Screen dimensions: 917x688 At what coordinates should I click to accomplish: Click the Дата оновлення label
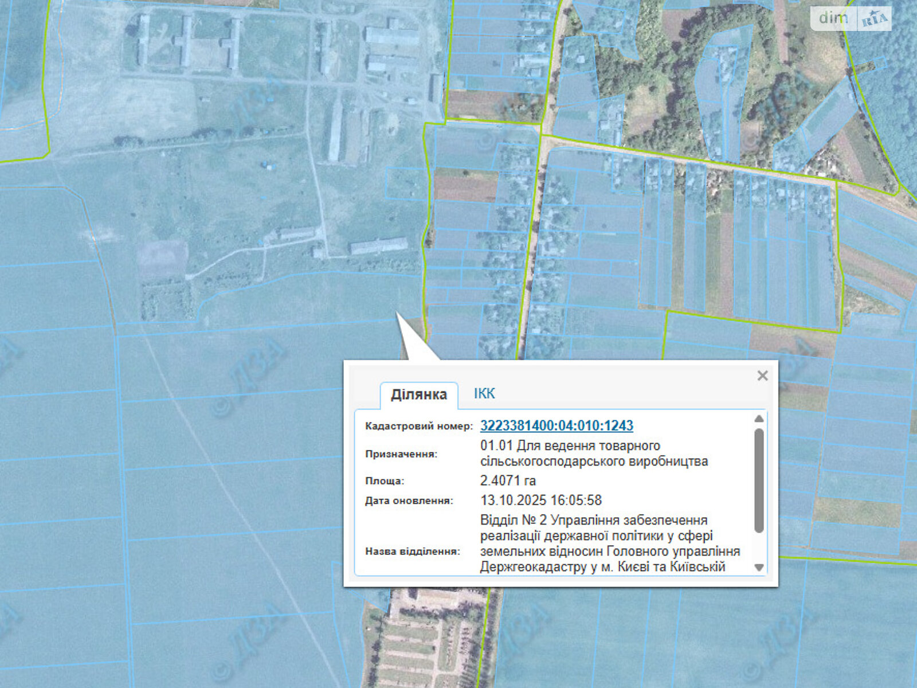[409, 501]
